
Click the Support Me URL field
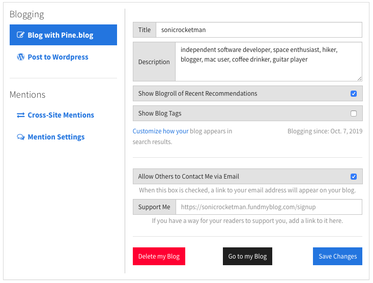coord(269,207)
